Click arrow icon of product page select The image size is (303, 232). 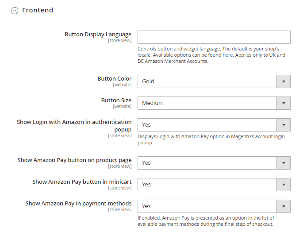(284, 163)
